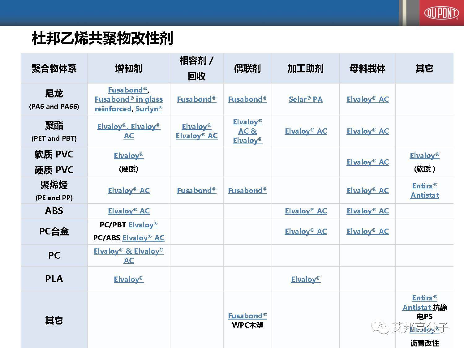Open the Selar® PA link
Screen dimensions: 464x348
[x=306, y=99]
